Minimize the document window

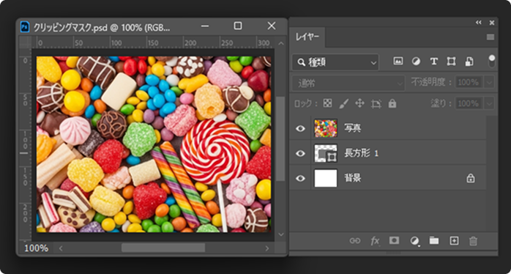[x=205, y=26]
